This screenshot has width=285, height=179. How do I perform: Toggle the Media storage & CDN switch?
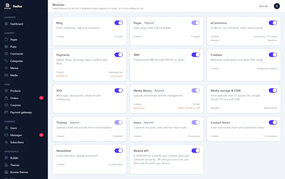pos(273,91)
